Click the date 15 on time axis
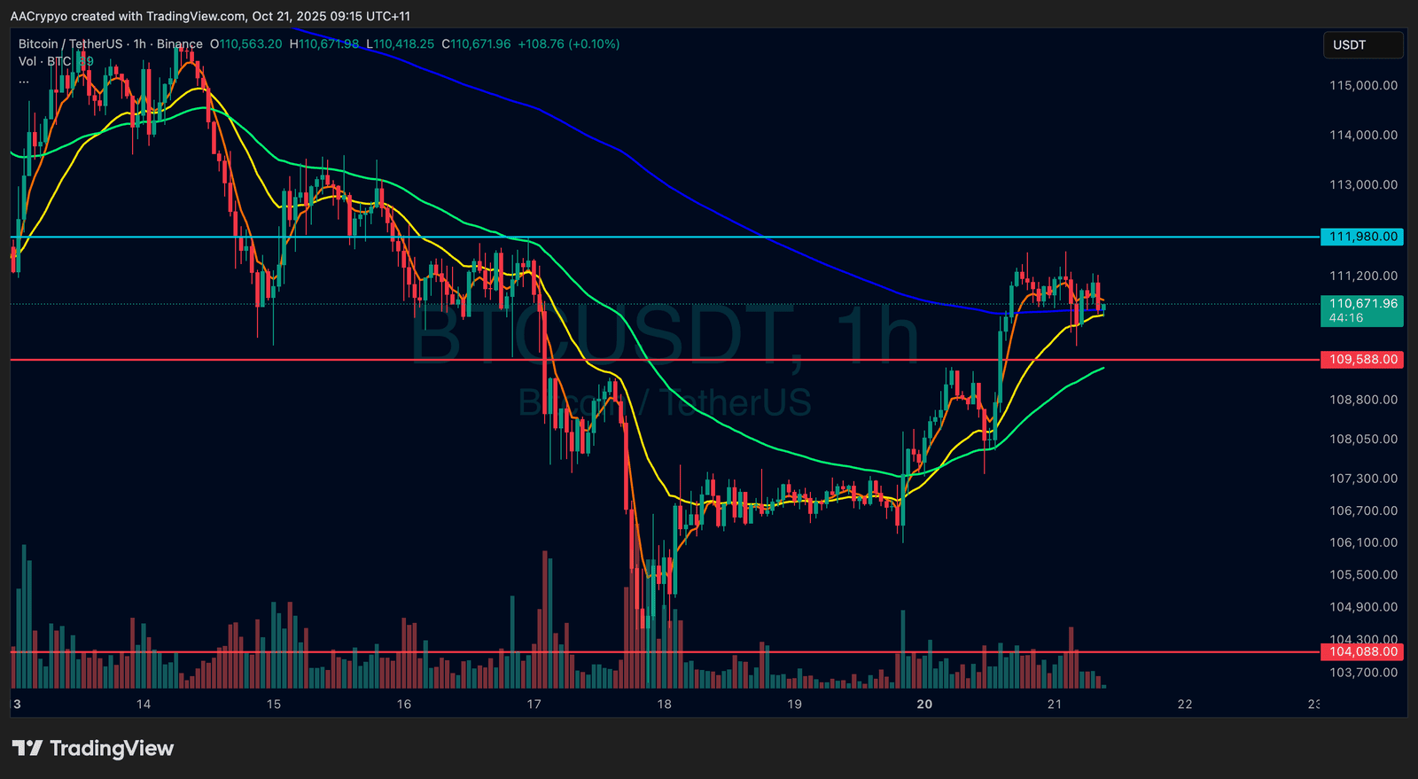1418x779 pixels. 273,705
